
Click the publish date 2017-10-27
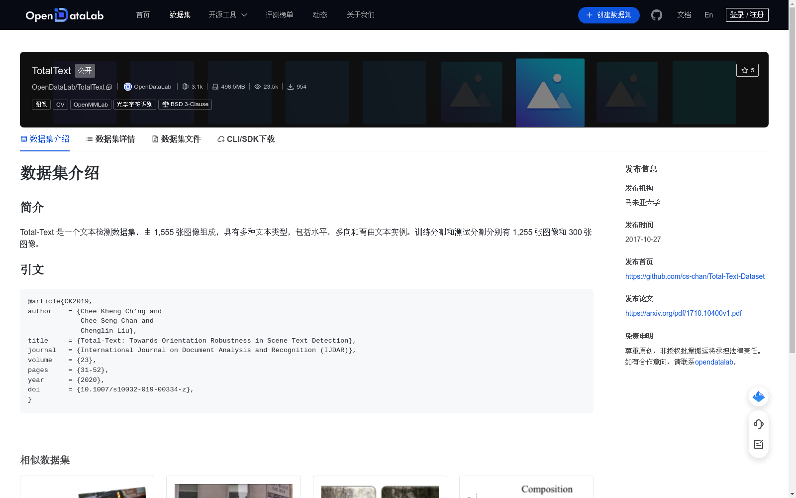click(643, 240)
